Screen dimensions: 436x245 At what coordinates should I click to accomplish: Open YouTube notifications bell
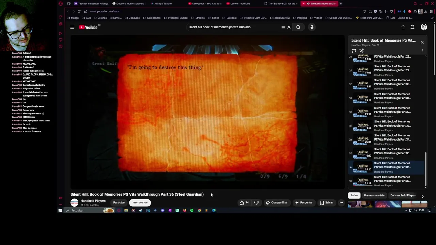412,27
